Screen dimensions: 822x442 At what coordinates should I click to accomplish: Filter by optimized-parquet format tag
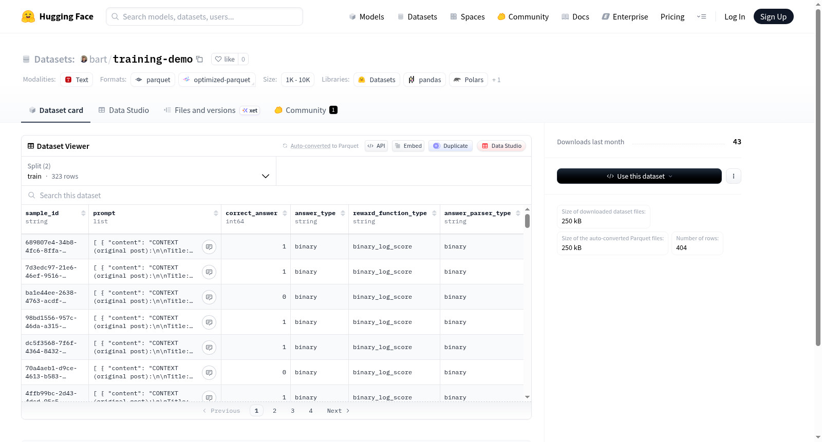pyautogui.click(x=217, y=80)
